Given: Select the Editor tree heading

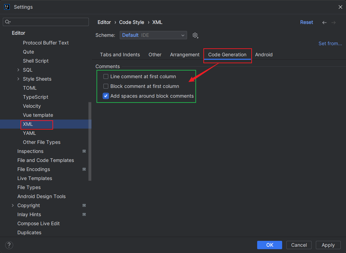Looking at the screenshot, I should click(18, 33).
